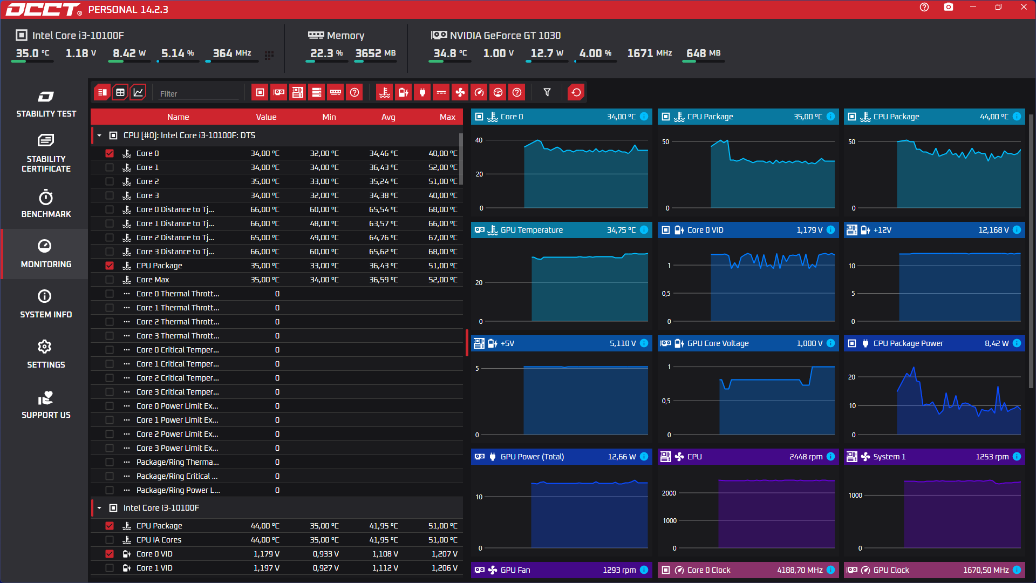
Task: Enable the Core 3 temperature checkbox
Action: [110, 195]
